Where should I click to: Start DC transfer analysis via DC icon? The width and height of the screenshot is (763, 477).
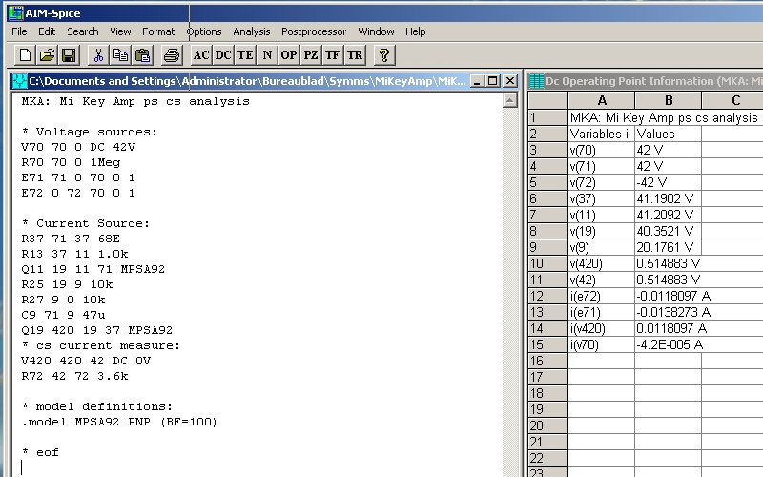223,55
